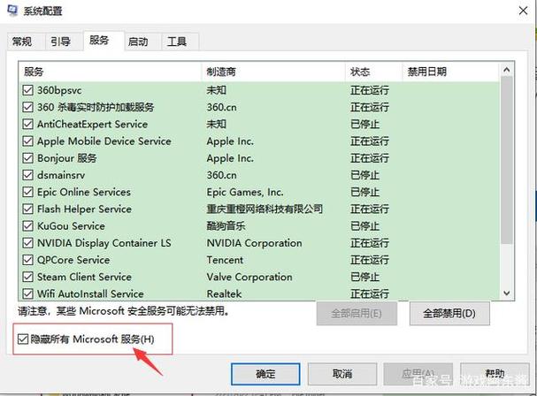Click the 未知 manufacturer of 360bpsvc
This screenshot has width=537, height=396.
click(216, 90)
